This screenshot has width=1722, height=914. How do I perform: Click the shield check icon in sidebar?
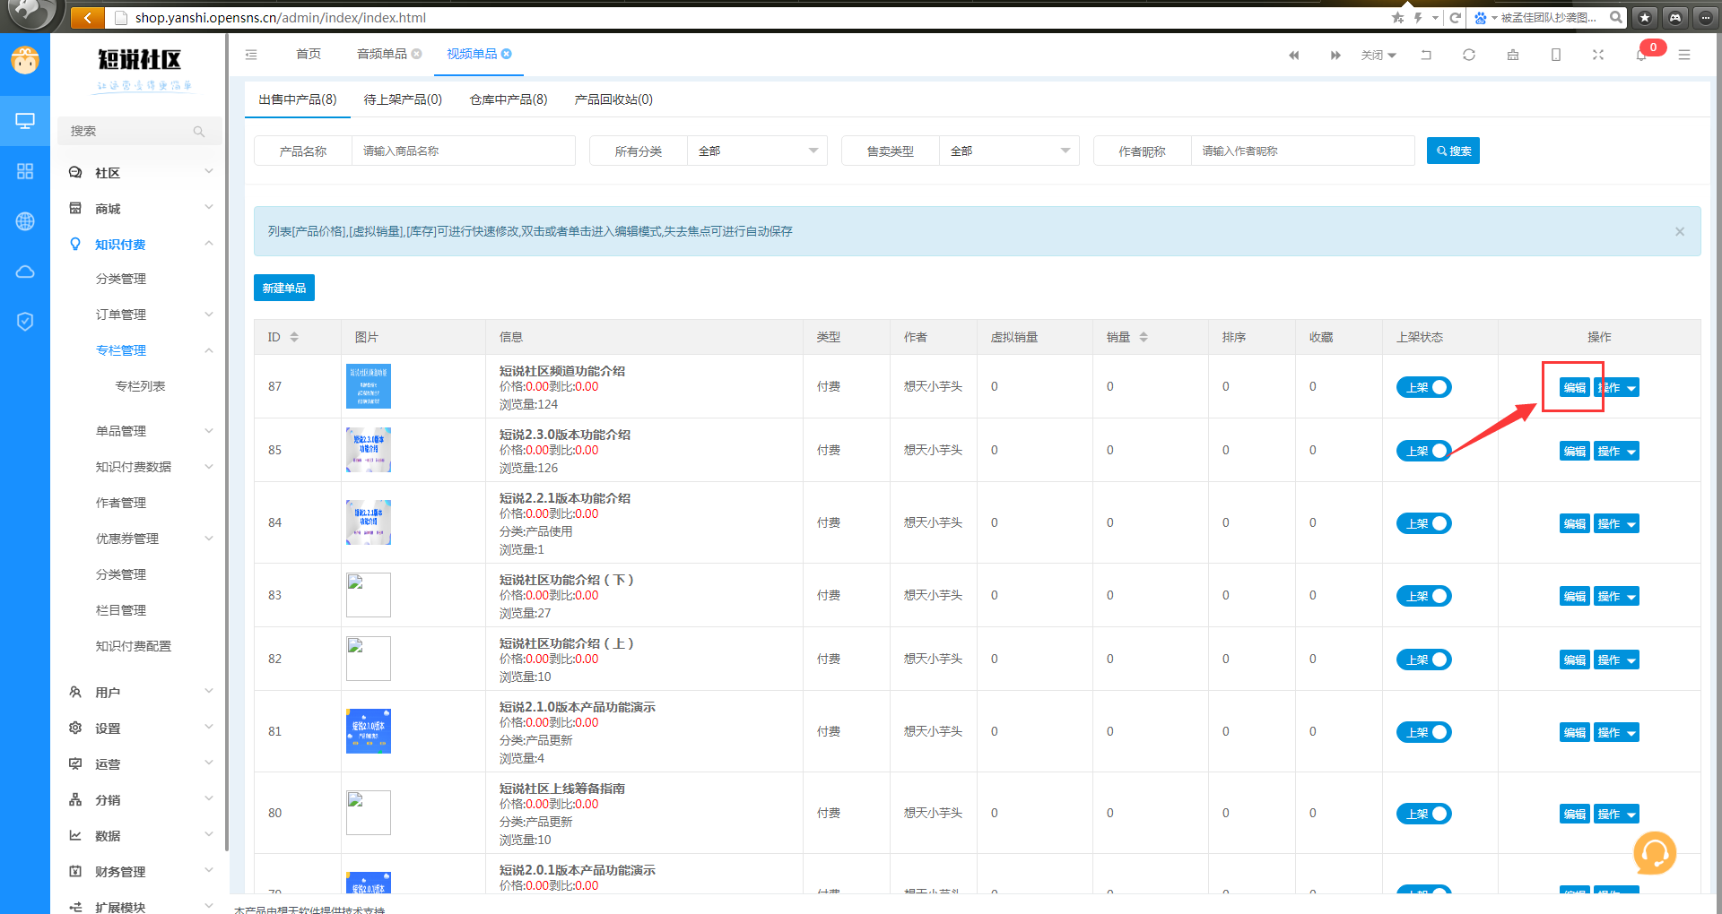coord(25,322)
